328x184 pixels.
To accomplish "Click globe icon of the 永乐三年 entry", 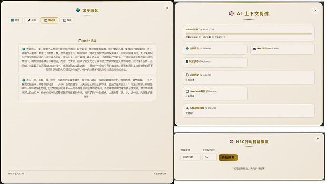I will click(24, 80).
